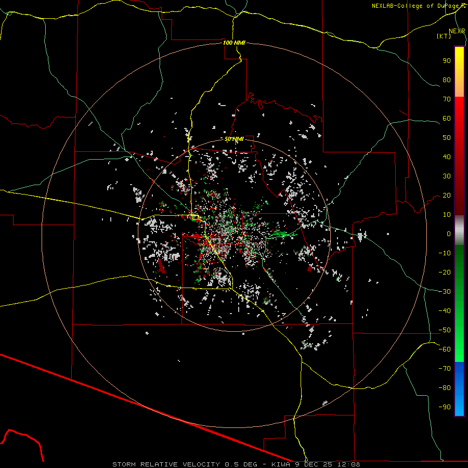The width and height of the screenshot is (468, 468).
Task: Click the 70 value on velocity scale
Action: 447,99
